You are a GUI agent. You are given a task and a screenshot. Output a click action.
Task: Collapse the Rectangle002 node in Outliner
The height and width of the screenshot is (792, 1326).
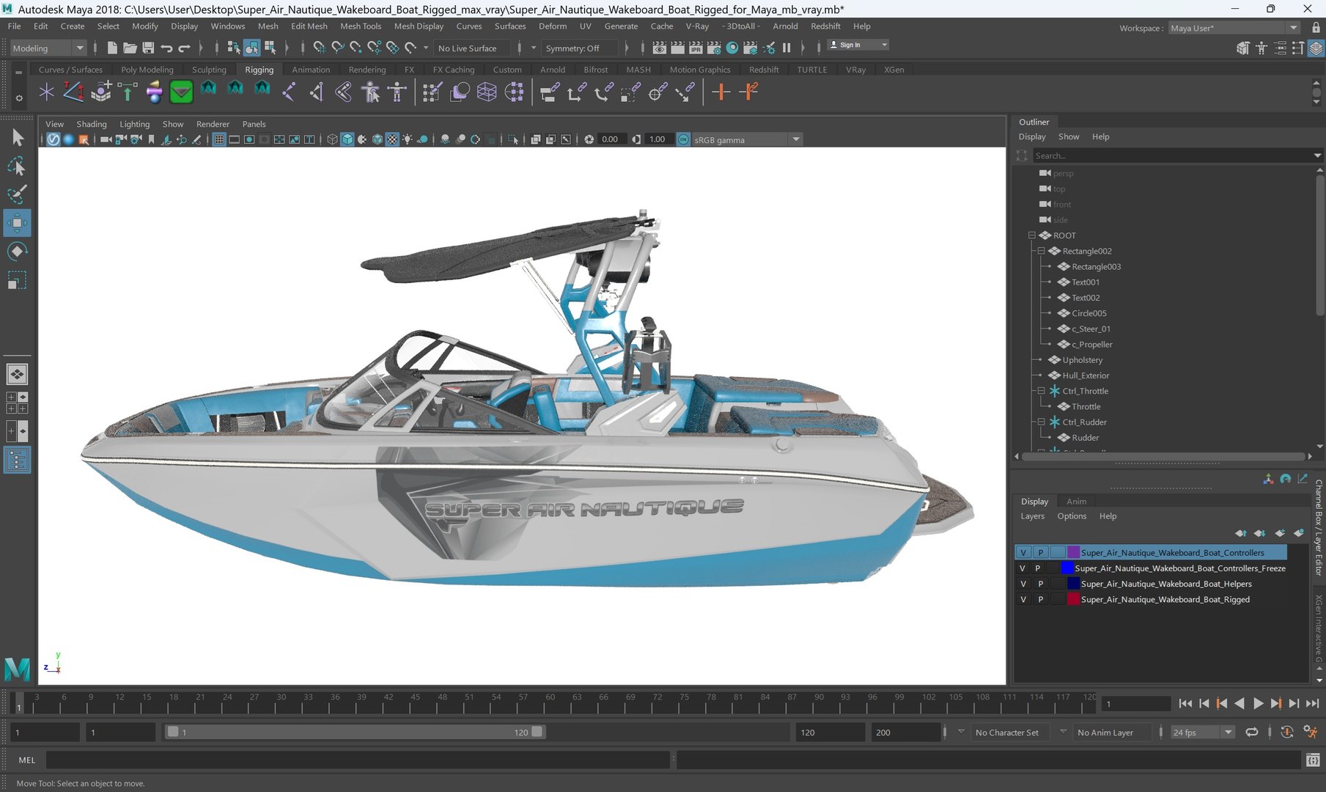[x=1041, y=251]
